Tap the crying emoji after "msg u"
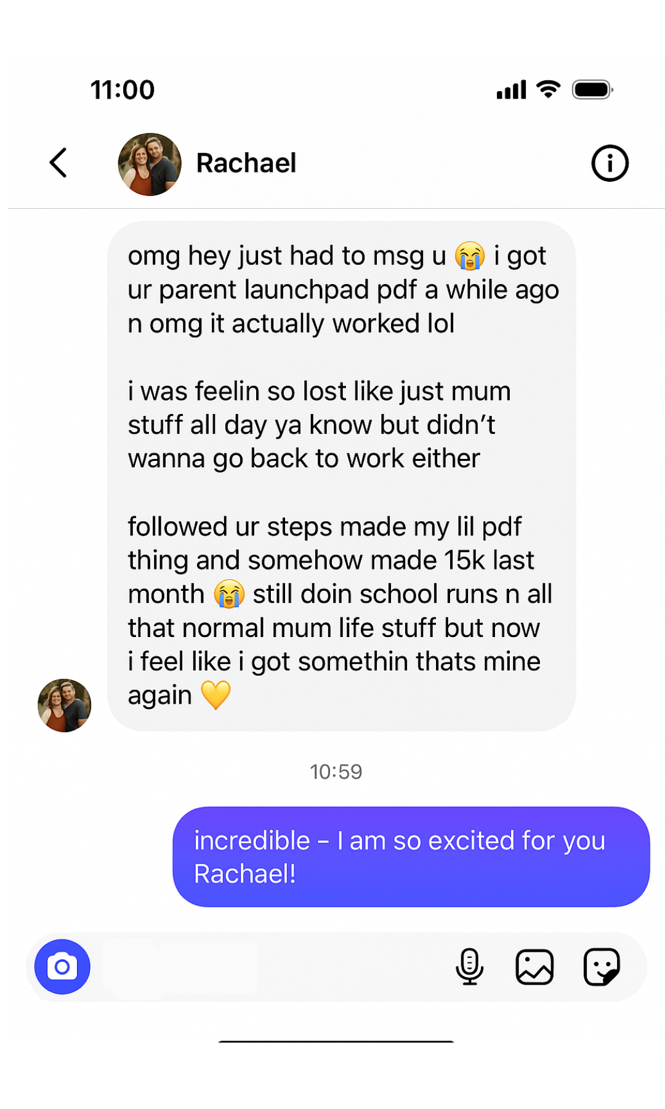The height and width of the screenshot is (1109, 665). 470,256
